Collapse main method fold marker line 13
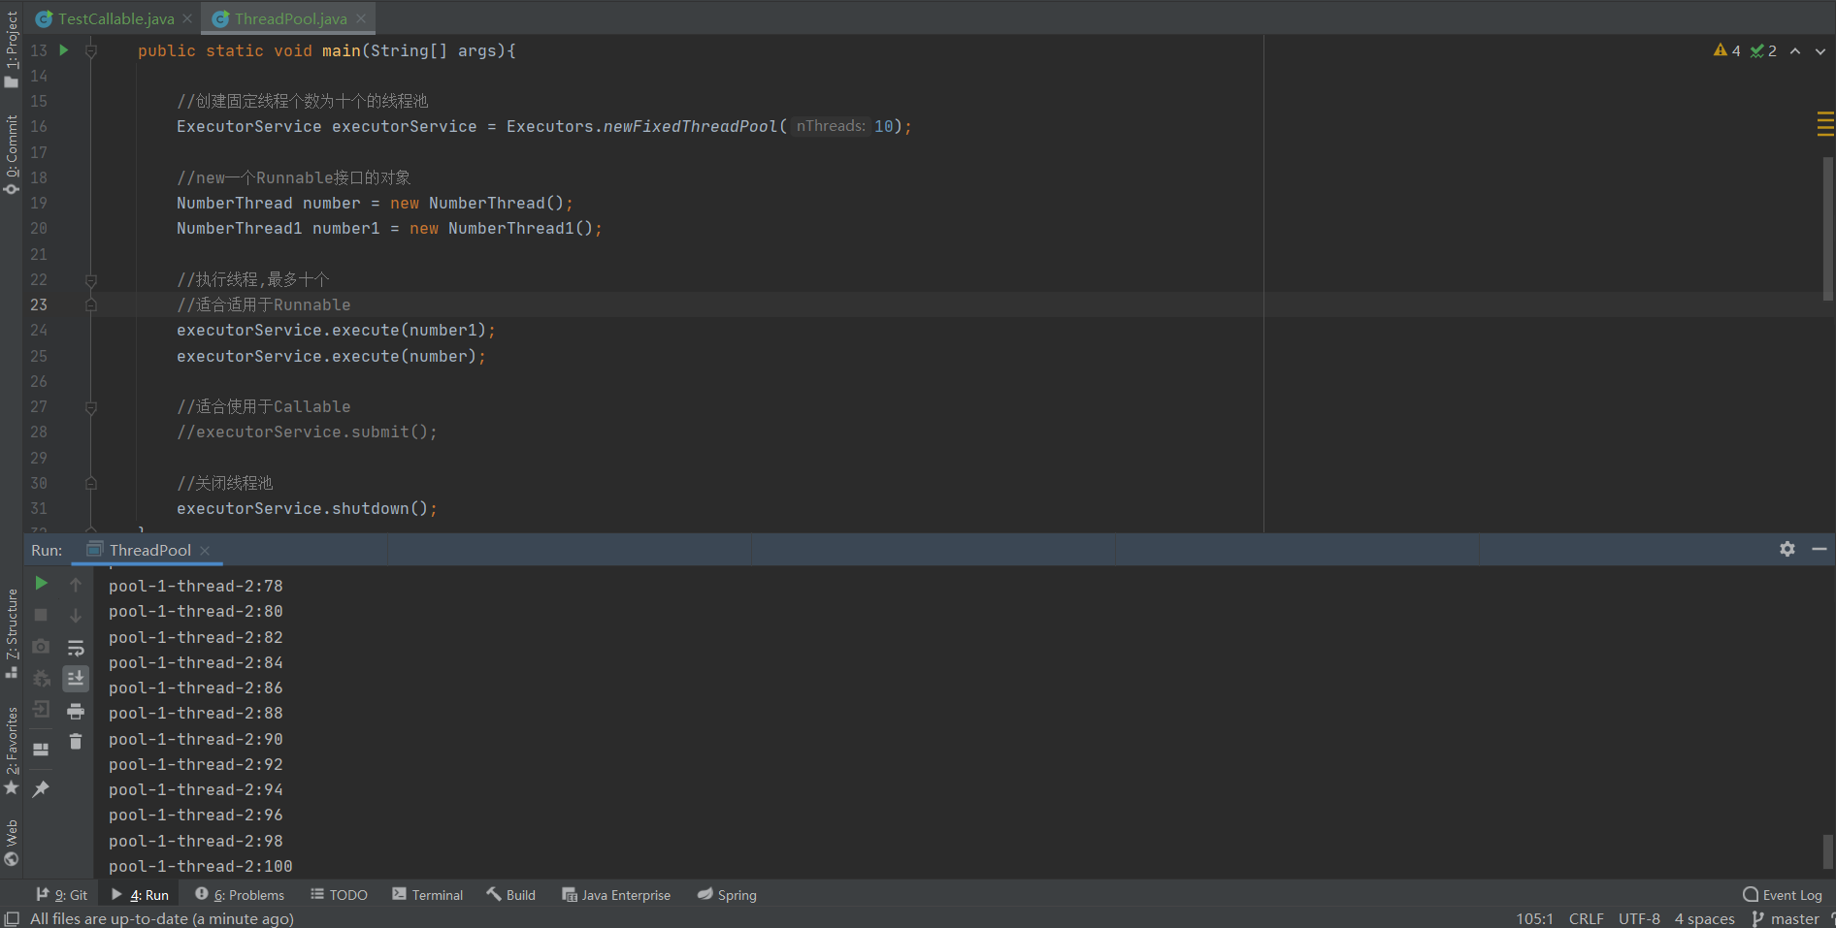Viewport: 1836px width, 928px height. point(91,50)
